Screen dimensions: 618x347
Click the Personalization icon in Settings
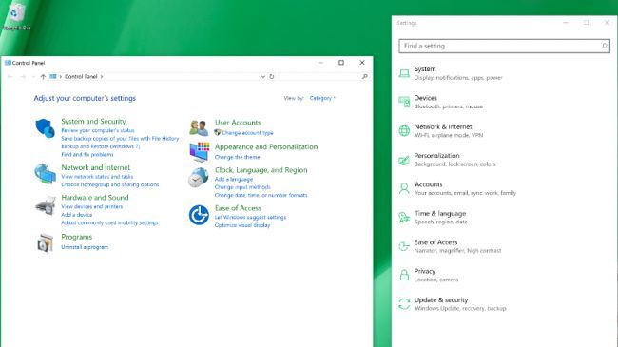[x=404, y=160]
